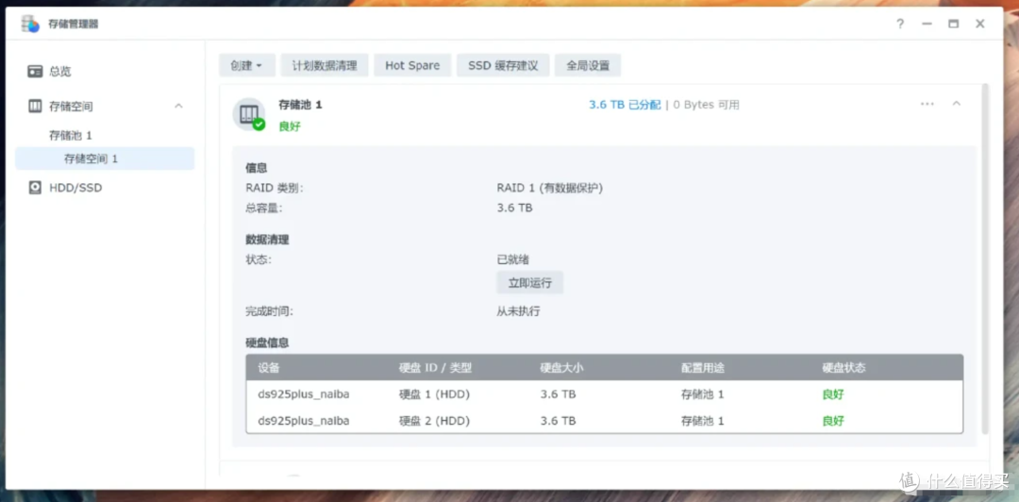Click ds925plus_naiba in the 硬盘 1 row
Image resolution: width=1019 pixels, height=502 pixels.
(304, 394)
